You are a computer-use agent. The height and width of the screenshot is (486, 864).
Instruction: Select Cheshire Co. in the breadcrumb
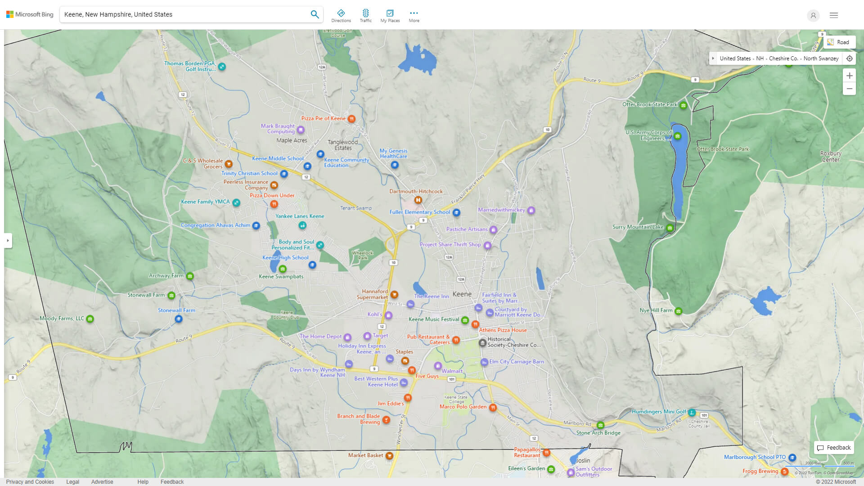[783, 58]
